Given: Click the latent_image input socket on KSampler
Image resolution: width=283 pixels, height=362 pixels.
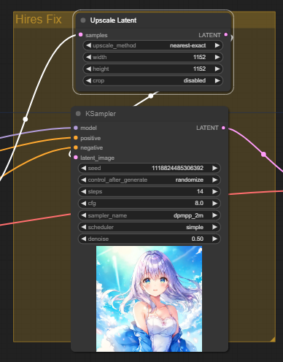Looking at the screenshot, I should (76, 158).
